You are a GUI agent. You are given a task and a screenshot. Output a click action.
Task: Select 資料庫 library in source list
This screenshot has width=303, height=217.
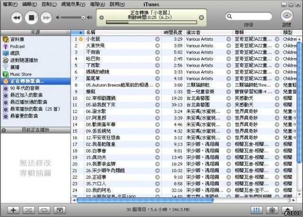tap(36, 39)
